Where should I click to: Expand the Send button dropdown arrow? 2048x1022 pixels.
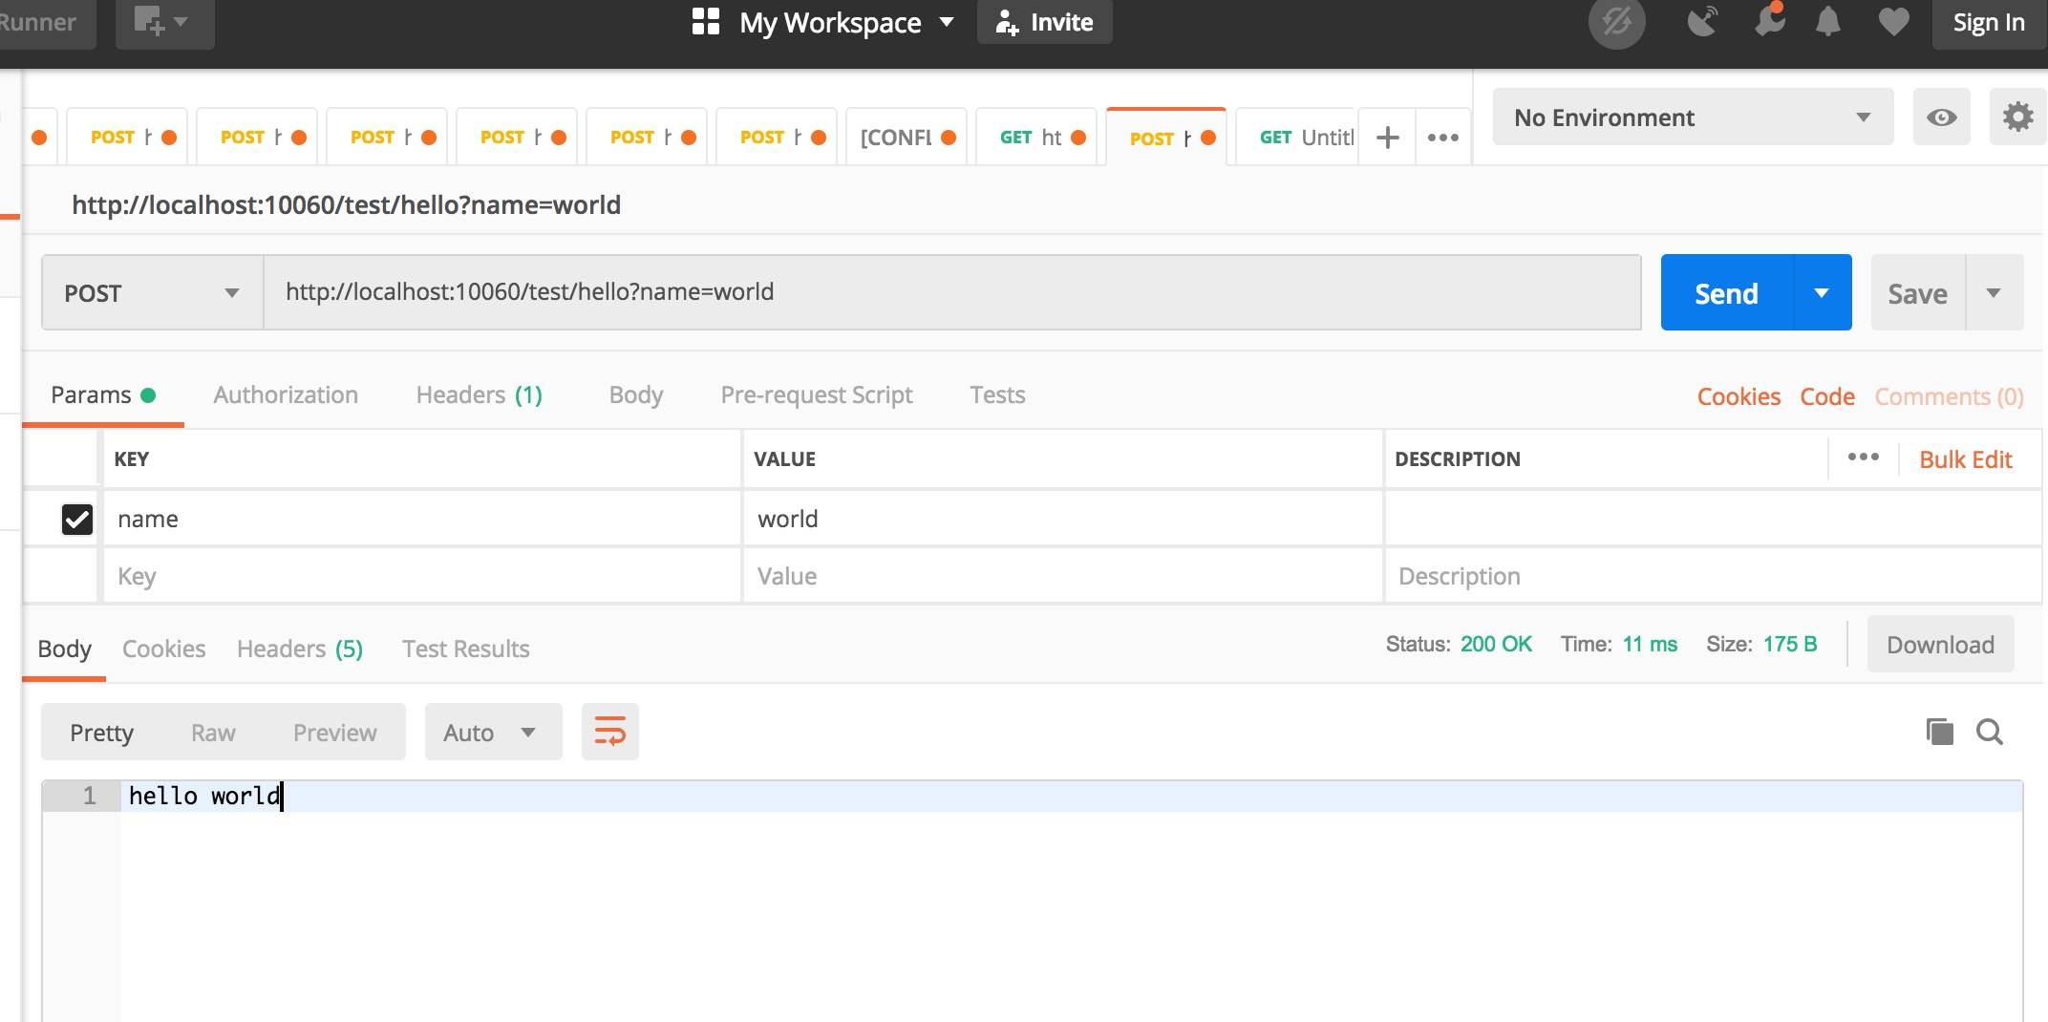(1822, 293)
